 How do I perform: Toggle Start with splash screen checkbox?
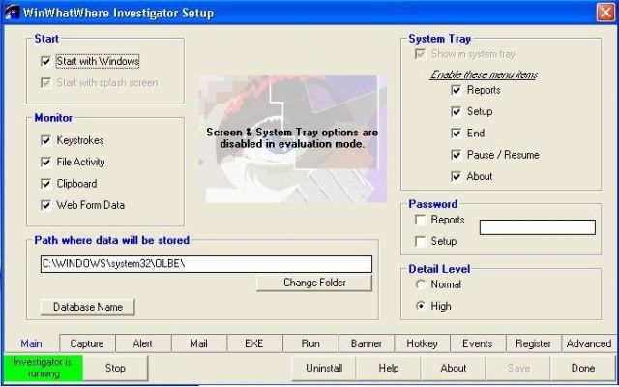coord(45,83)
